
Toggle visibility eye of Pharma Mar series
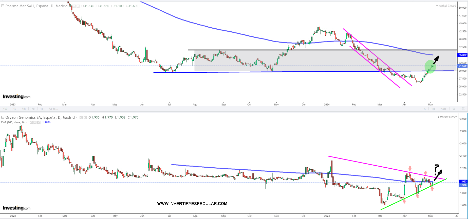coord(74,6)
